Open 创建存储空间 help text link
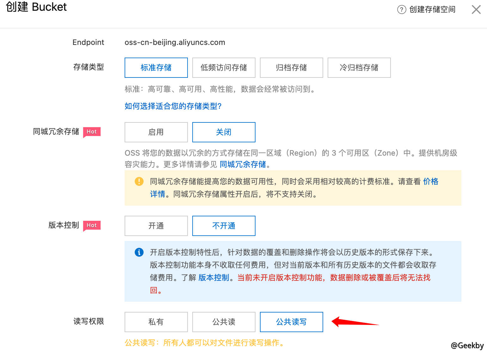The image size is (487, 353). pos(432,9)
